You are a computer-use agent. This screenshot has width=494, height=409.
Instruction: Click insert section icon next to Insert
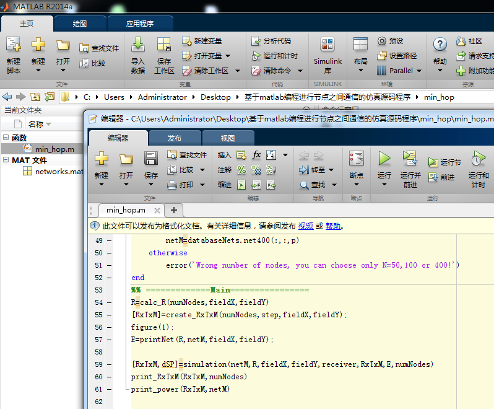[x=241, y=155]
